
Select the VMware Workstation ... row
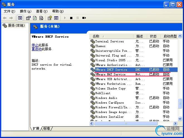point(134,84)
